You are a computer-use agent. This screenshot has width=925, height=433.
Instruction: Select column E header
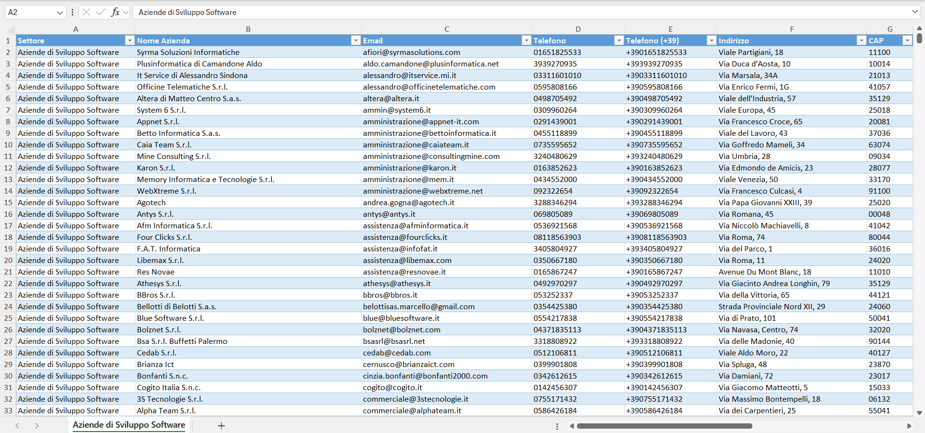click(670, 29)
